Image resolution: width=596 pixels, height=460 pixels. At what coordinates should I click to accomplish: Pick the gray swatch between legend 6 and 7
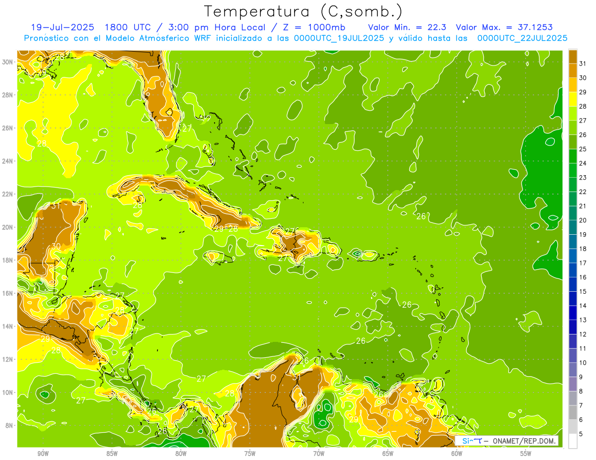573,413
